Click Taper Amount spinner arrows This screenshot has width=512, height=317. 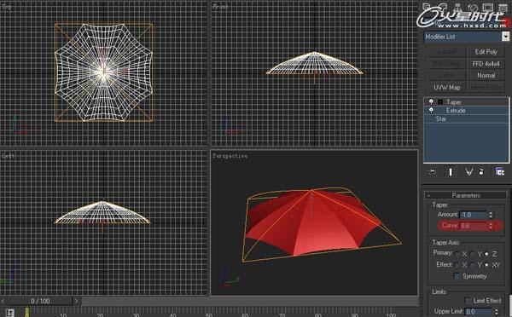[x=491, y=215]
